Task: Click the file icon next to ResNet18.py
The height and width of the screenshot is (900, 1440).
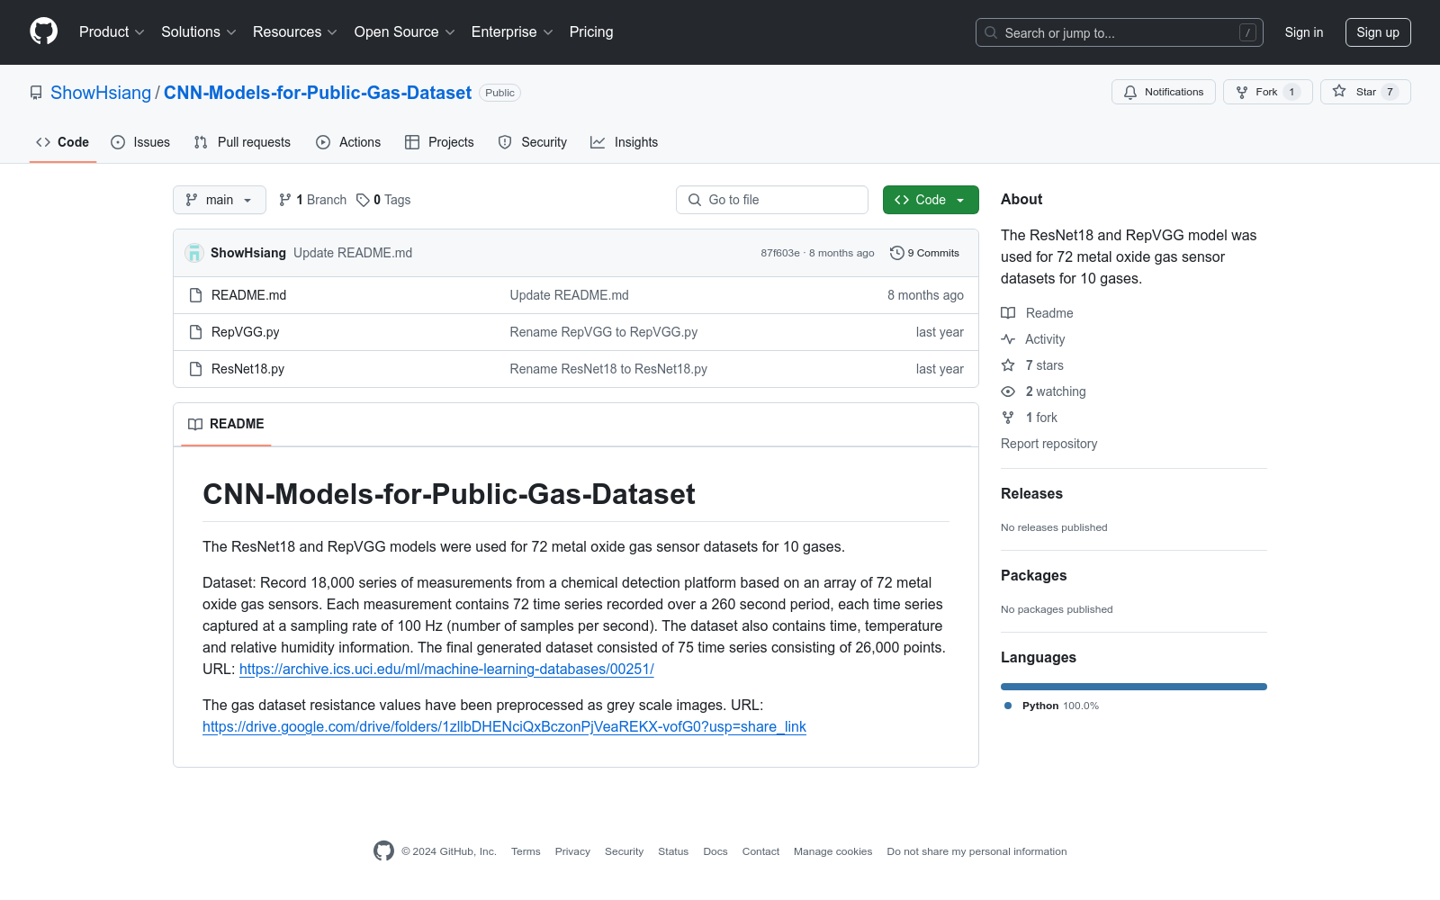Action: pyautogui.click(x=195, y=369)
